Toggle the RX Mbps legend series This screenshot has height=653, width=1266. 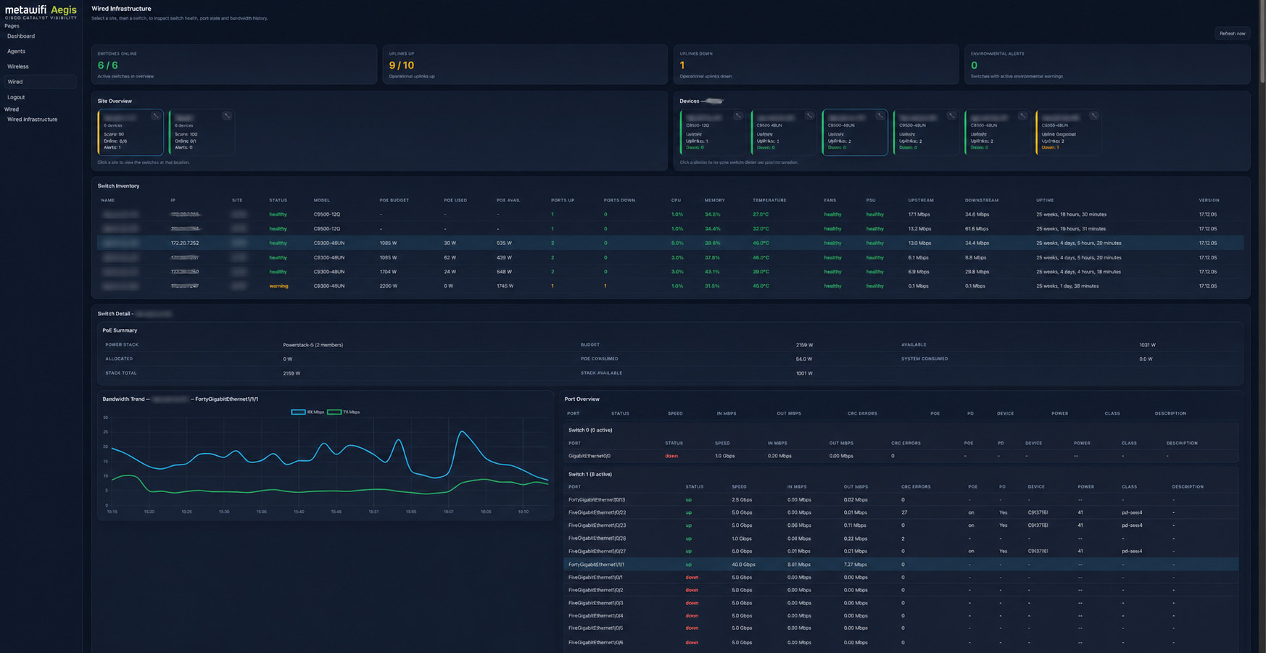tap(307, 412)
